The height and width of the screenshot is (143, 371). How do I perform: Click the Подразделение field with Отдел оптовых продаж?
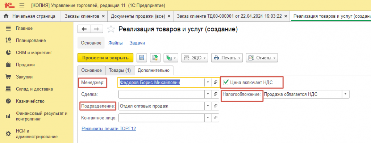[161, 106]
